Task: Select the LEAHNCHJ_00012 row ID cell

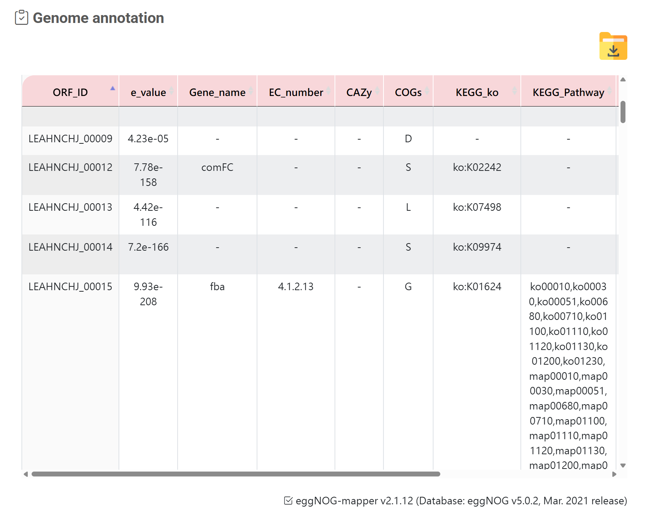Action: 70,167
